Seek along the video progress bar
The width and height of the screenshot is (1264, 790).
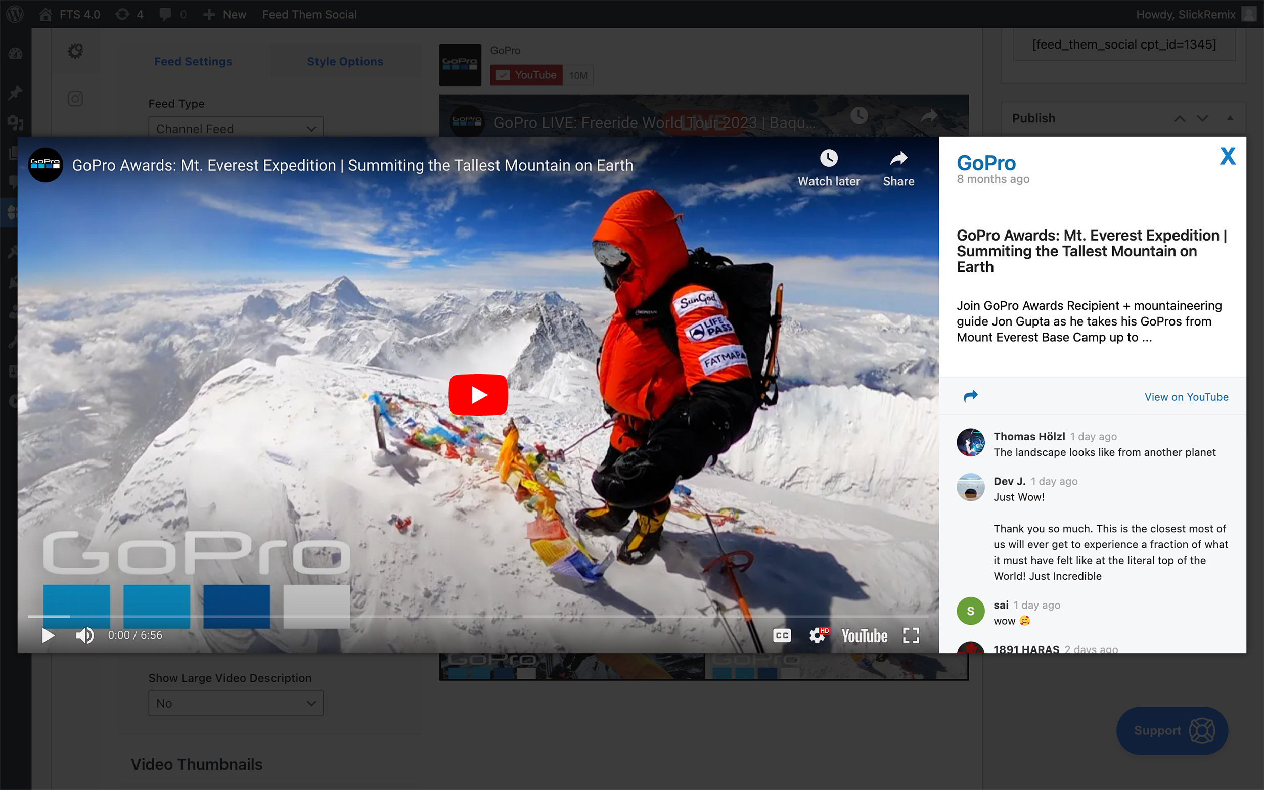click(478, 617)
